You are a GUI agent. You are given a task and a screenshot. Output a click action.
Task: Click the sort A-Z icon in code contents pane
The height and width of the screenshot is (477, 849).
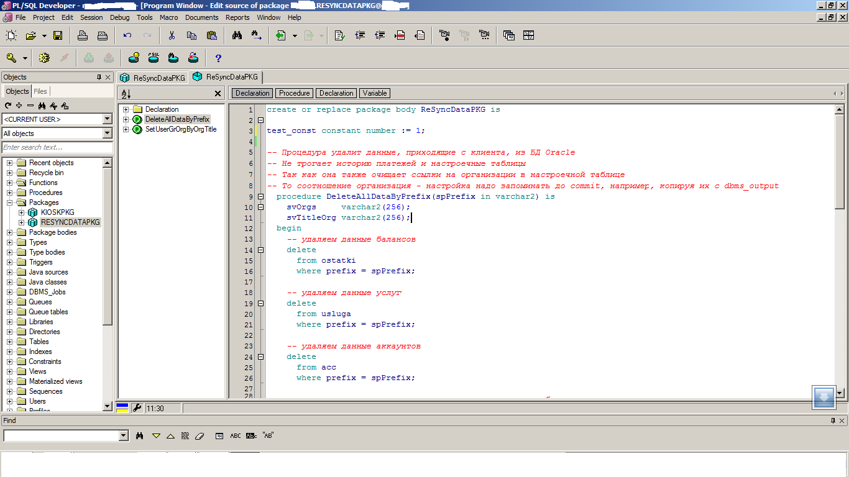coord(126,94)
